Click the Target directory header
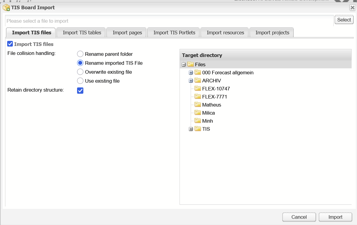The width and height of the screenshot is (357, 225). tap(266, 55)
